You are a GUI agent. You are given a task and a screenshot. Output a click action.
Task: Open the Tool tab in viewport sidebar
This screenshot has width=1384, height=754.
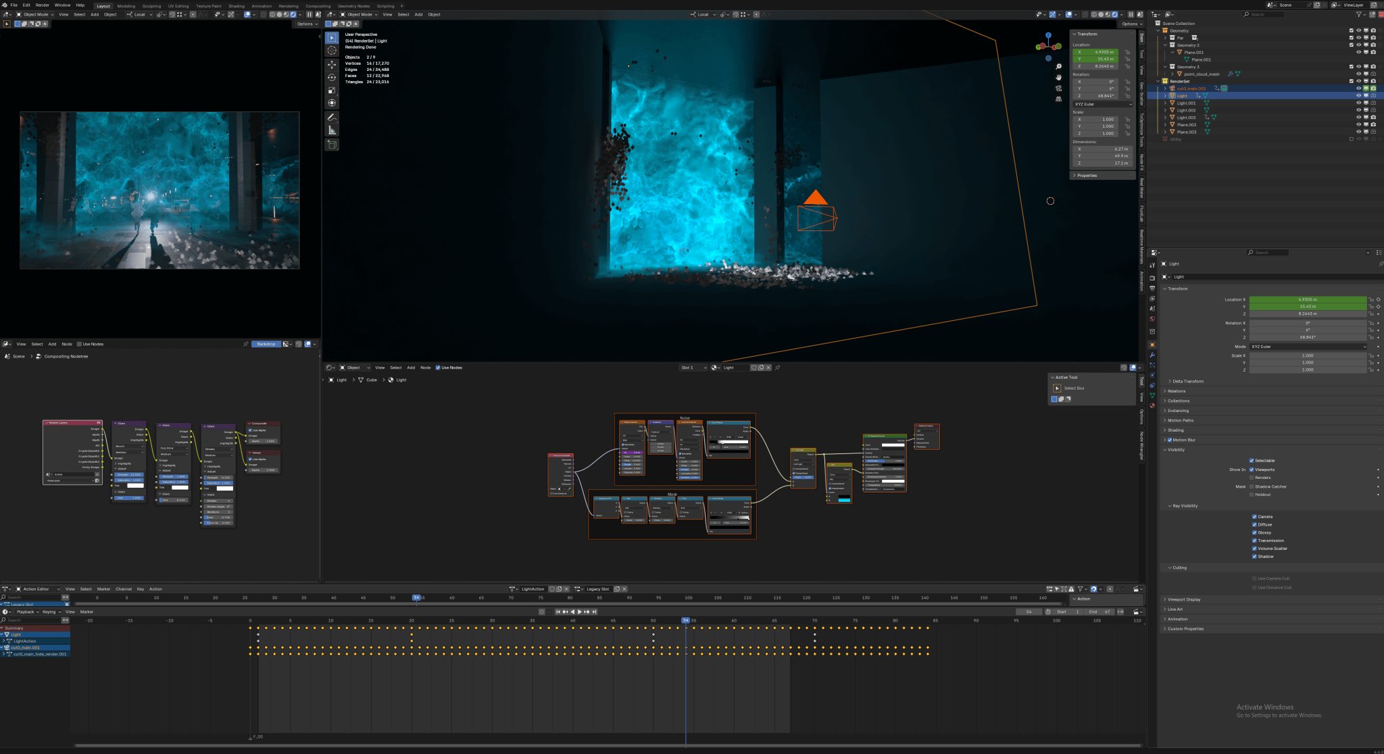pyautogui.click(x=1142, y=53)
